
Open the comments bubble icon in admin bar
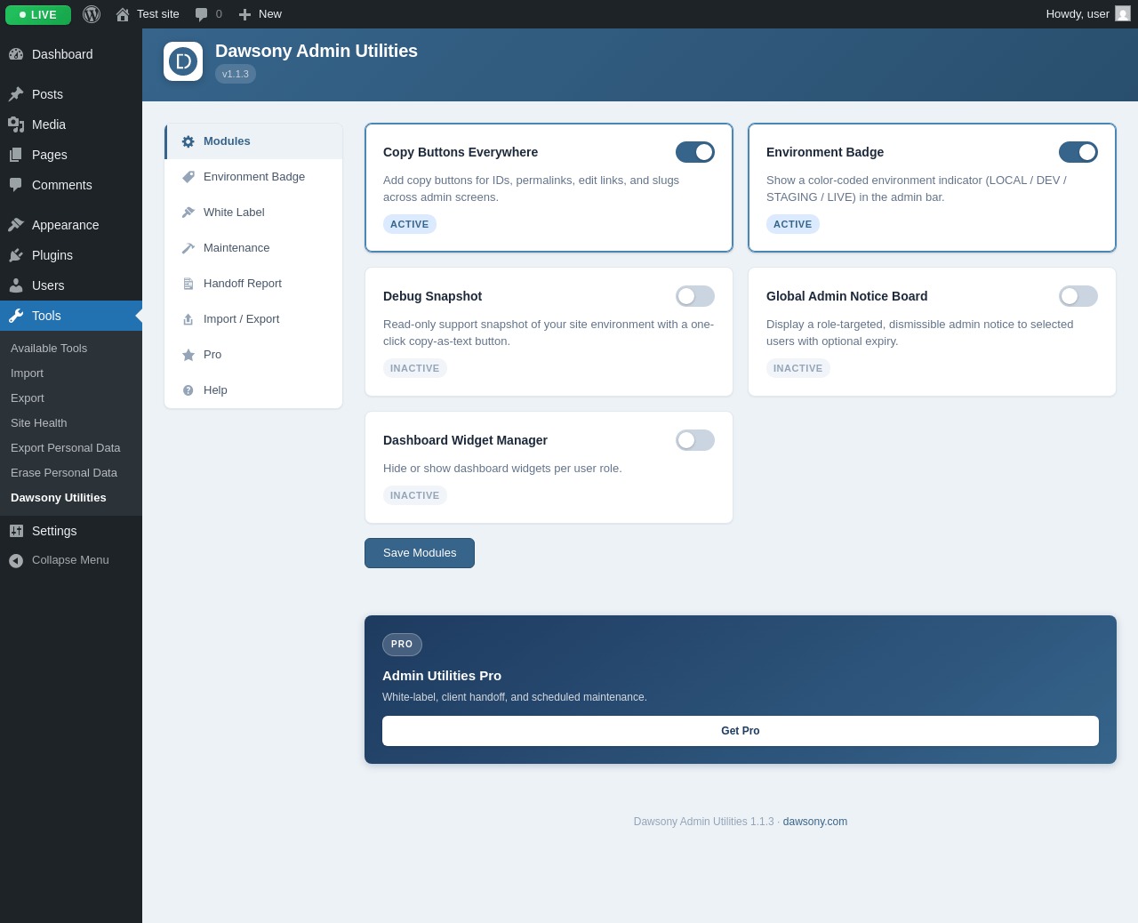click(x=202, y=14)
